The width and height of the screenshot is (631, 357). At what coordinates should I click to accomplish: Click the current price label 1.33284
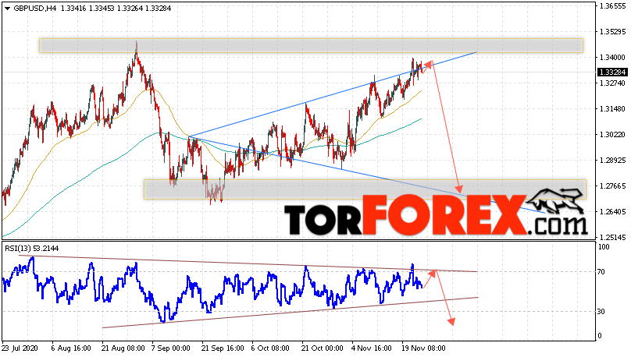[612, 72]
